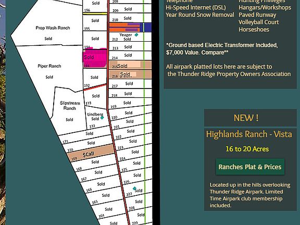Click the Highlands Ranch - Vista heading
The height and width of the screenshot is (225, 300).
249,134
